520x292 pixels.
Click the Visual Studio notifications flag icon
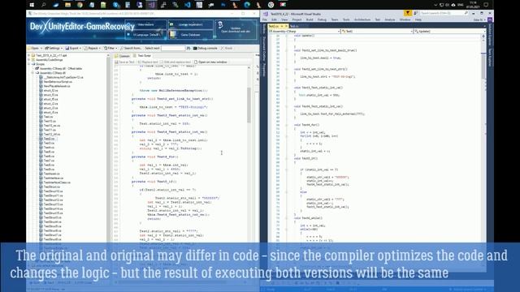click(x=408, y=13)
